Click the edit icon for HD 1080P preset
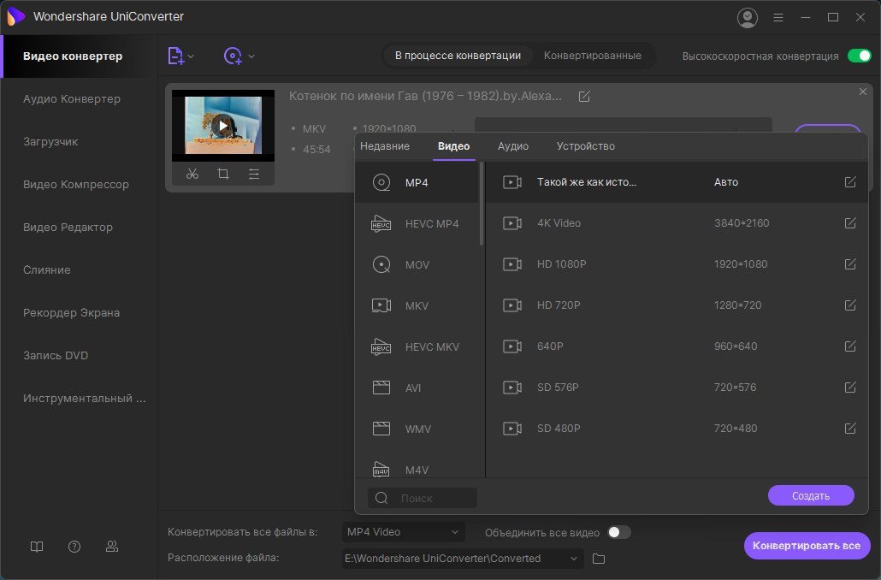The image size is (881, 580). point(850,264)
